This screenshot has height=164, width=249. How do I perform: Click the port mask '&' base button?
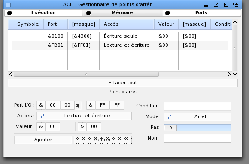91,105
